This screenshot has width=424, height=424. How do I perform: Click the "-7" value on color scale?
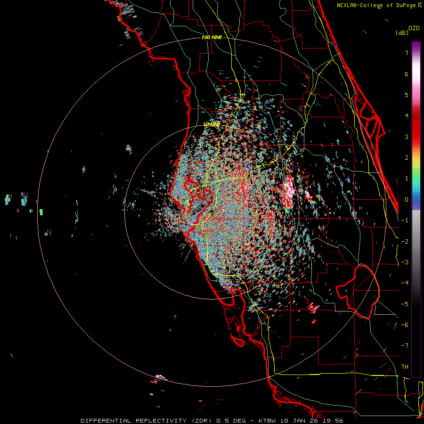pos(405,346)
